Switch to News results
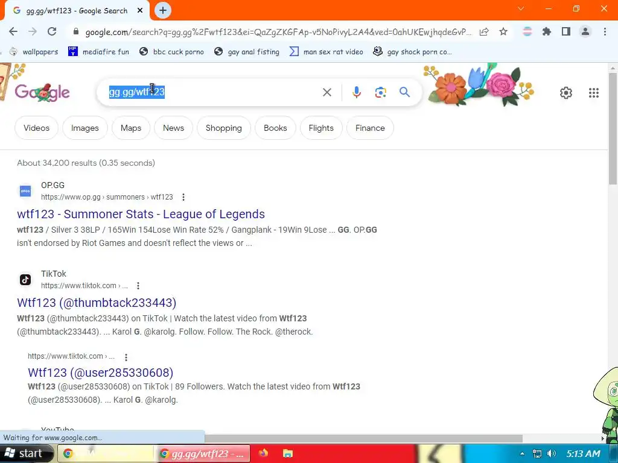Viewport: 618px width, 463px height. tap(173, 128)
